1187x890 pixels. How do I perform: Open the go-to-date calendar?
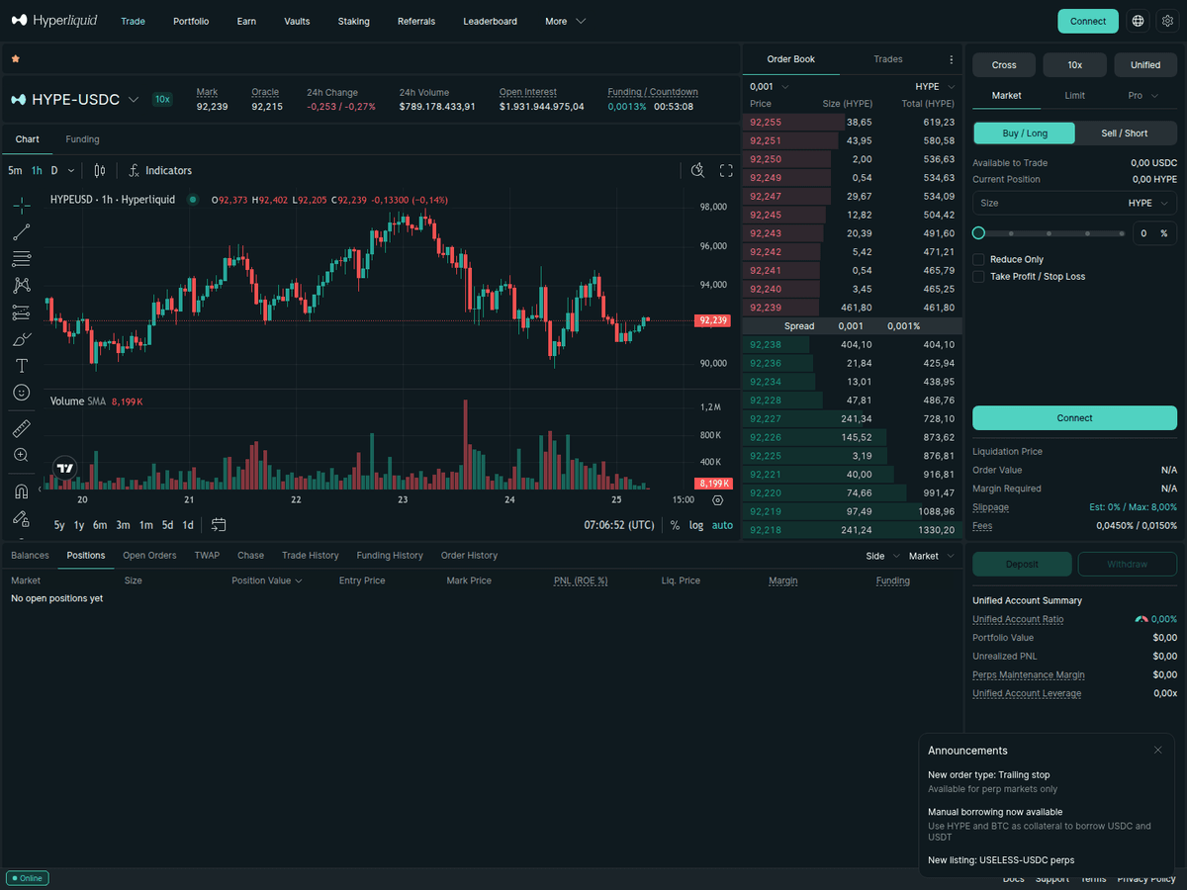pyautogui.click(x=219, y=525)
